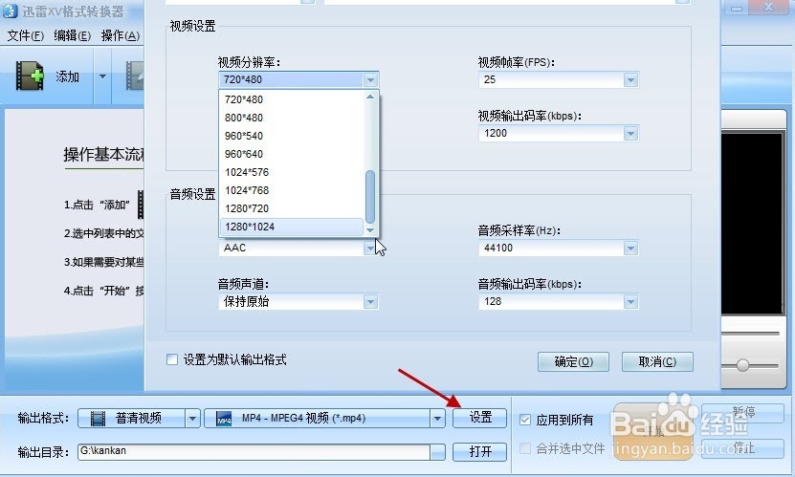Select 1280*1024 in the resolution list
795x477 pixels.
click(x=292, y=227)
